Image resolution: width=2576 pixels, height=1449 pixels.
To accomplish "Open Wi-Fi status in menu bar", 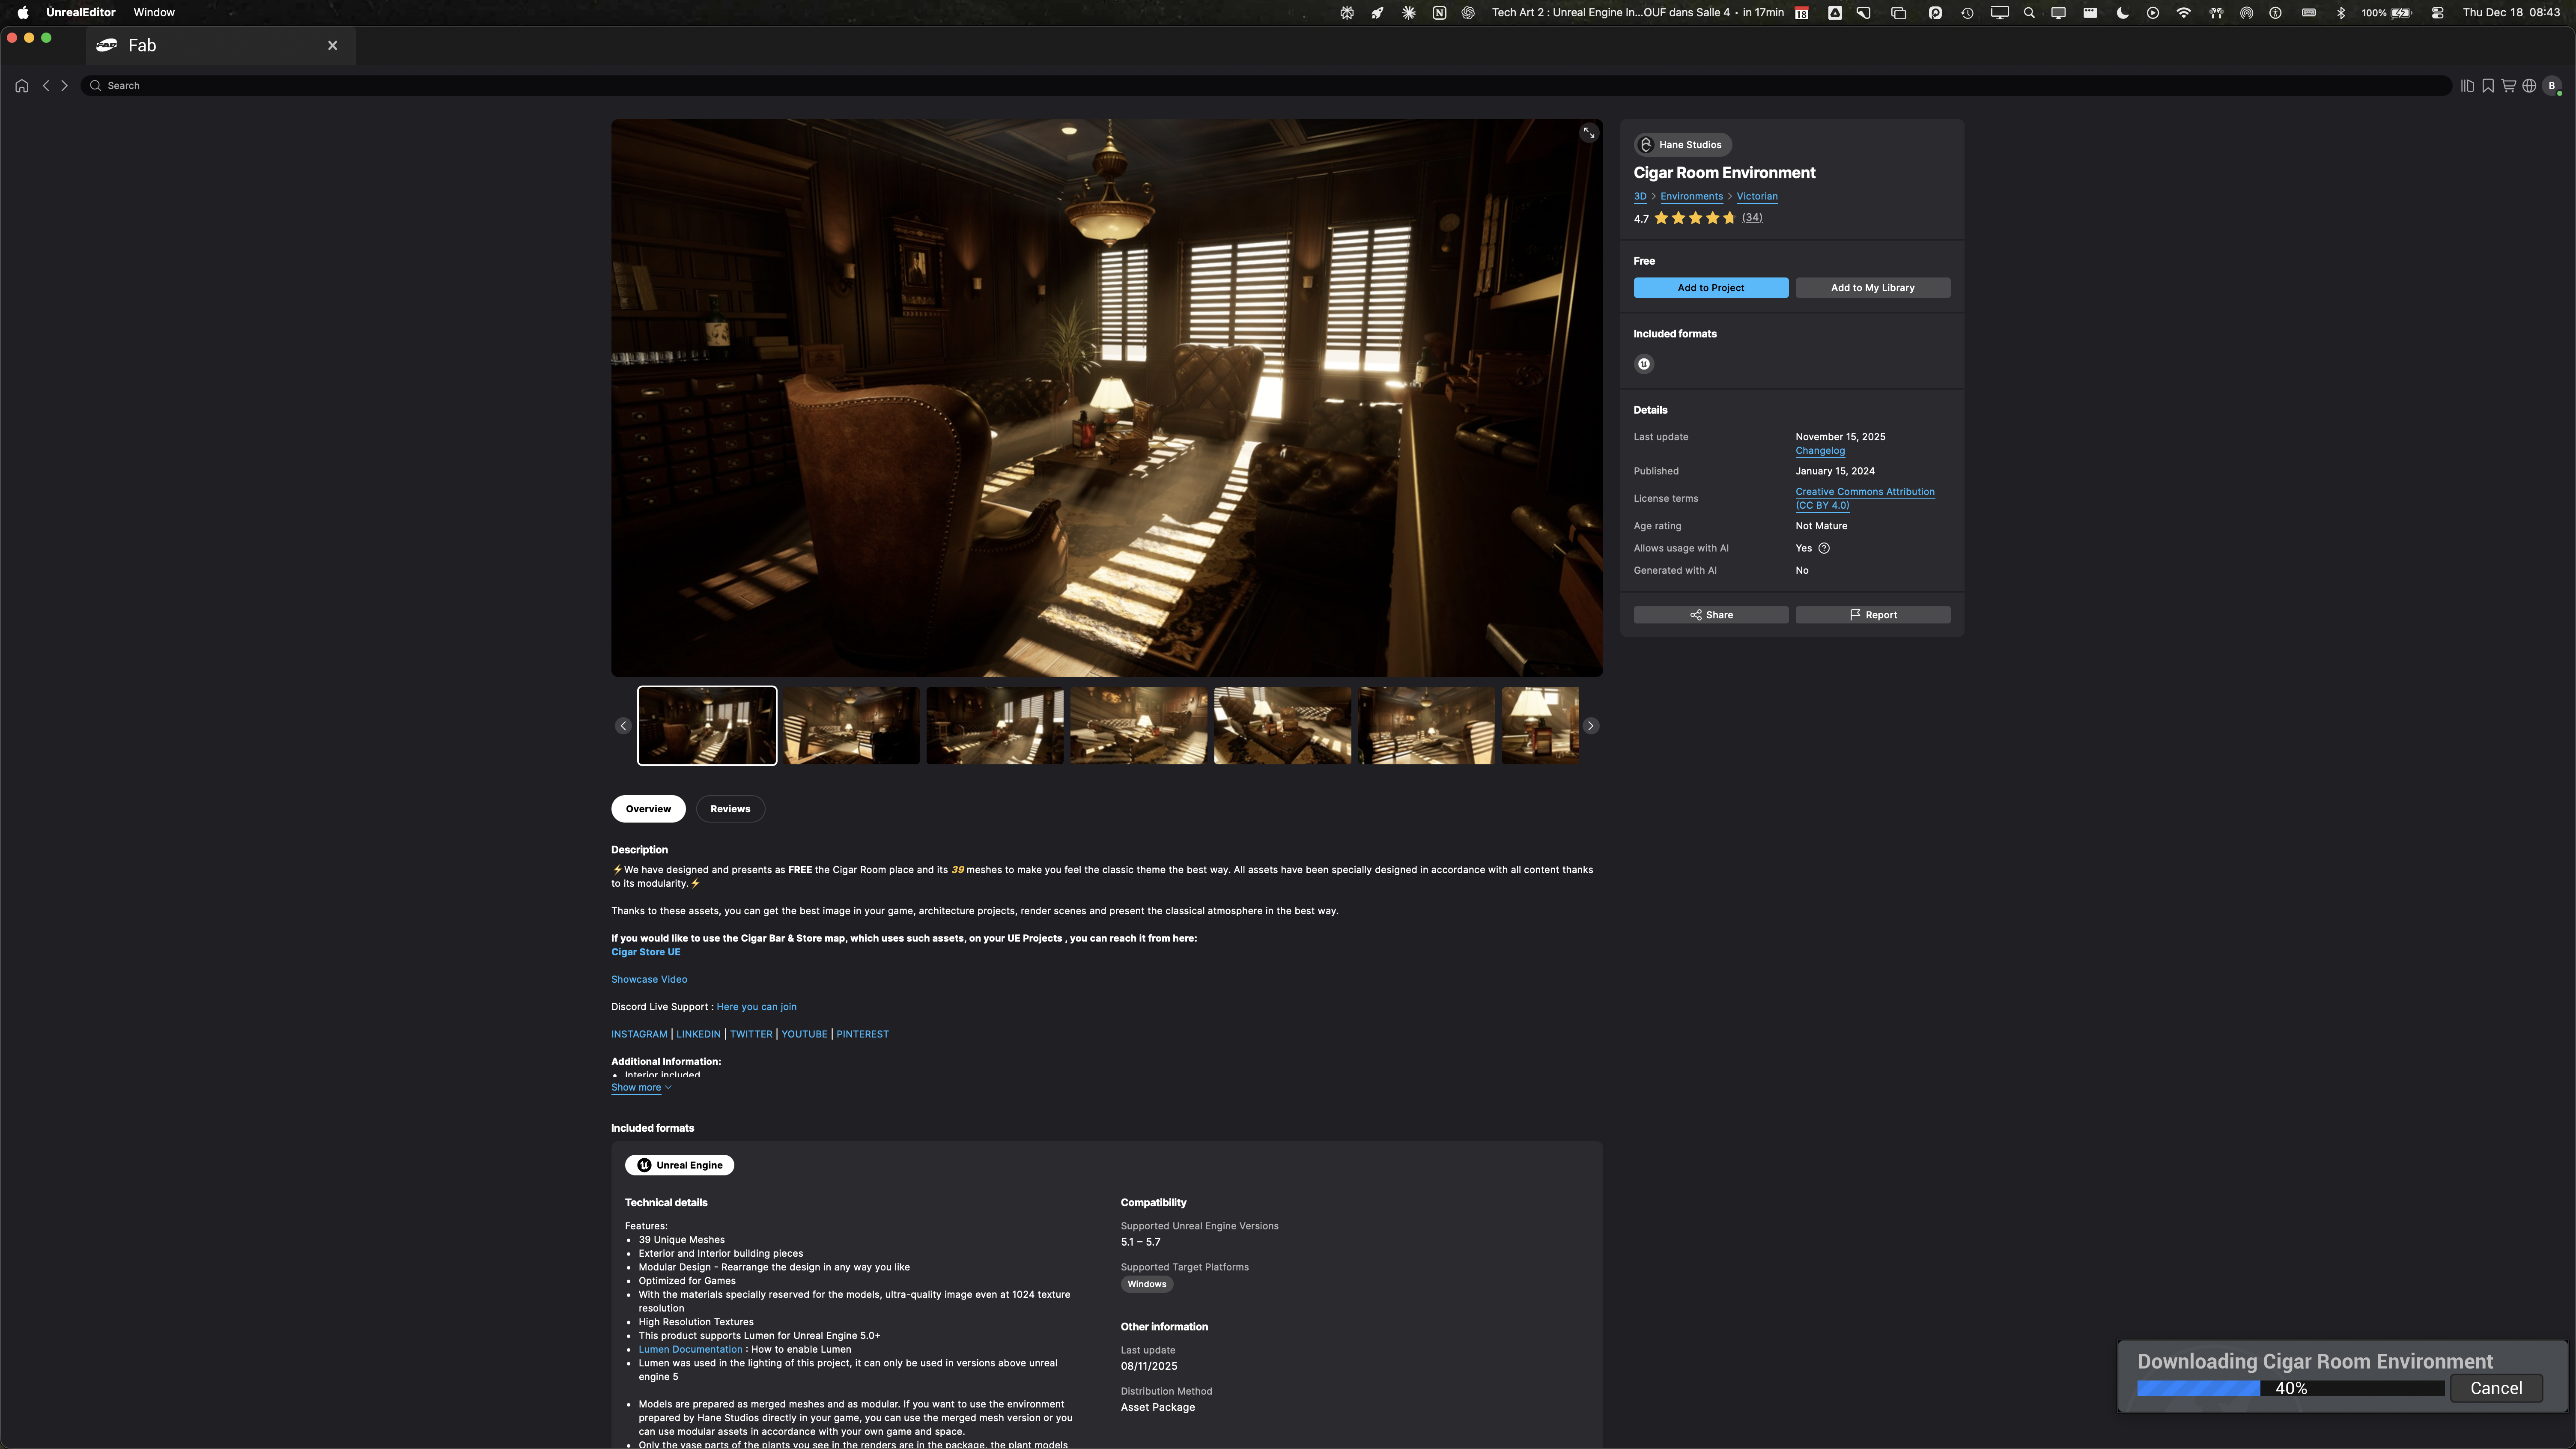I will tap(2184, 13).
